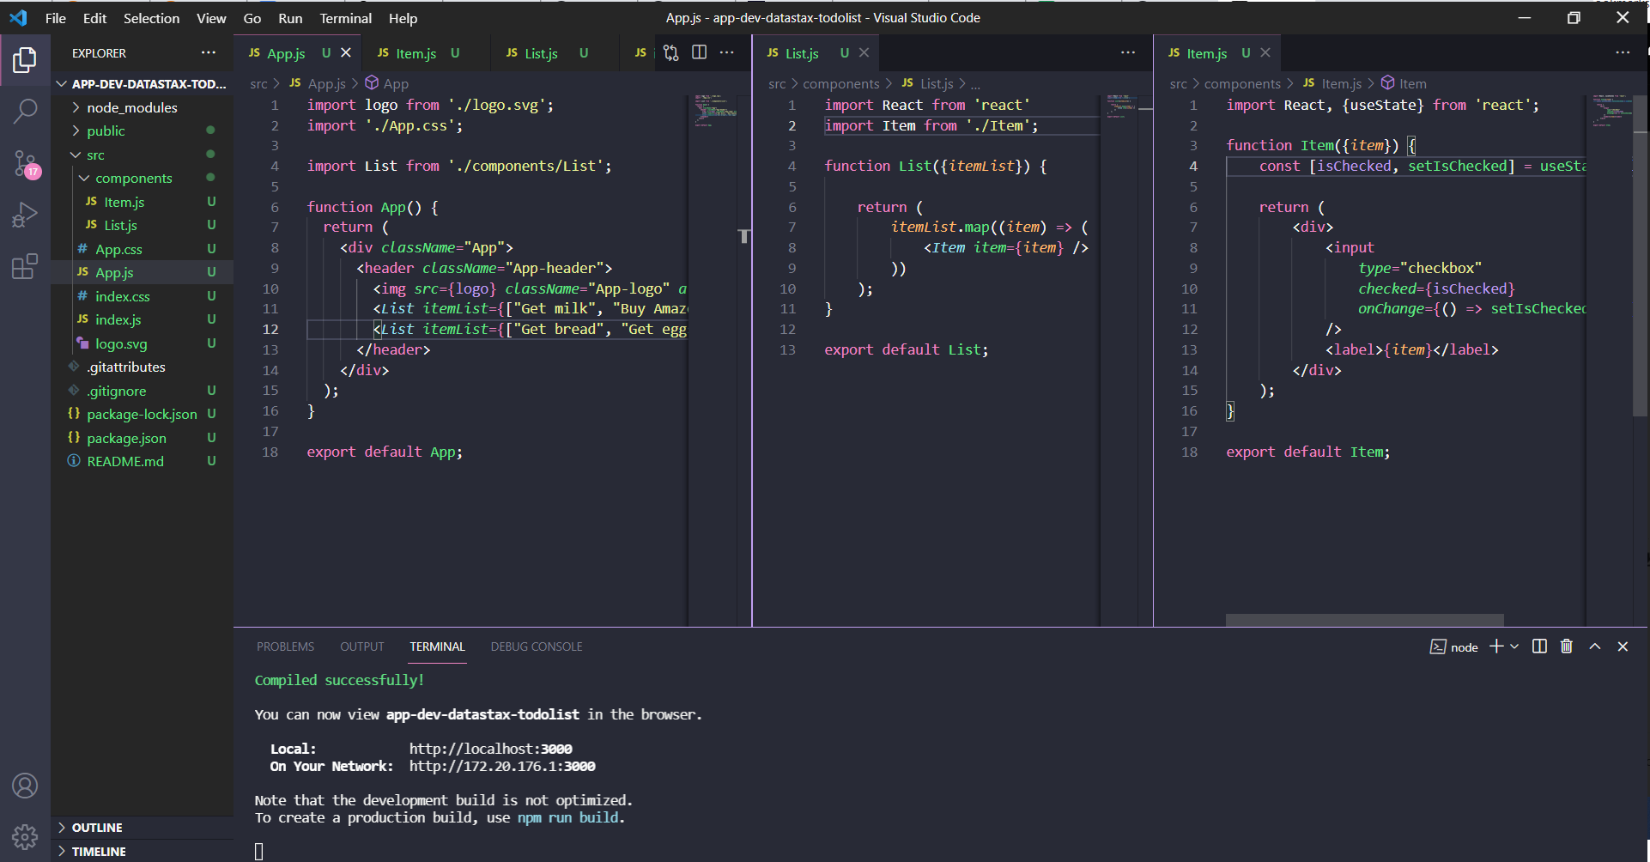The width and height of the screenshot is (1650, 862).
Task: Open the Help menu
Action: 403,18
